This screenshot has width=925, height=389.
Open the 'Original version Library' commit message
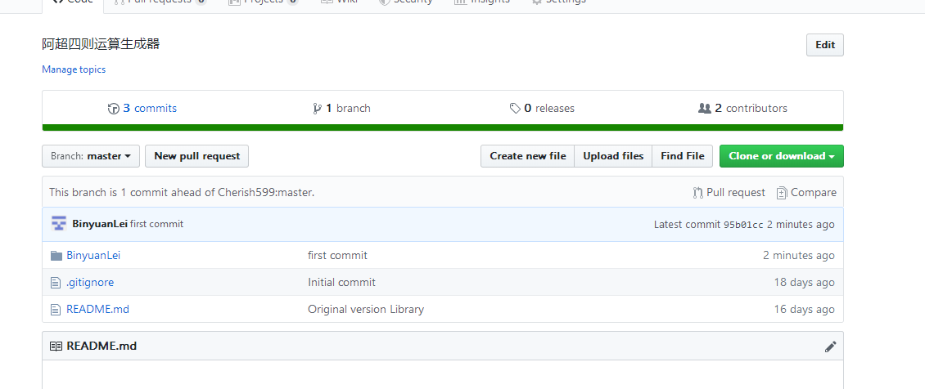tap(366, 309)
